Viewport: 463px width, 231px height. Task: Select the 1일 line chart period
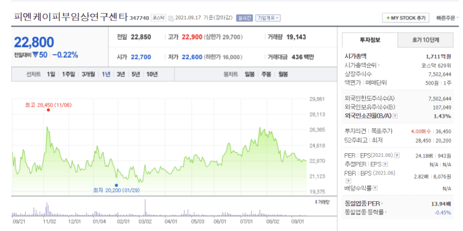coord(51,74)
